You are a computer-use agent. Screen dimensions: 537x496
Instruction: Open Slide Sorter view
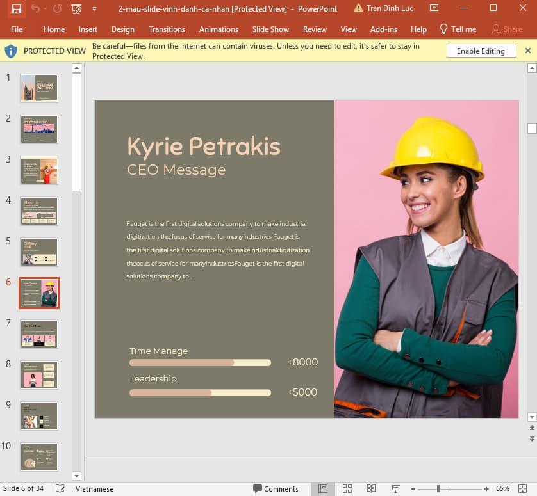click(347, 489)
